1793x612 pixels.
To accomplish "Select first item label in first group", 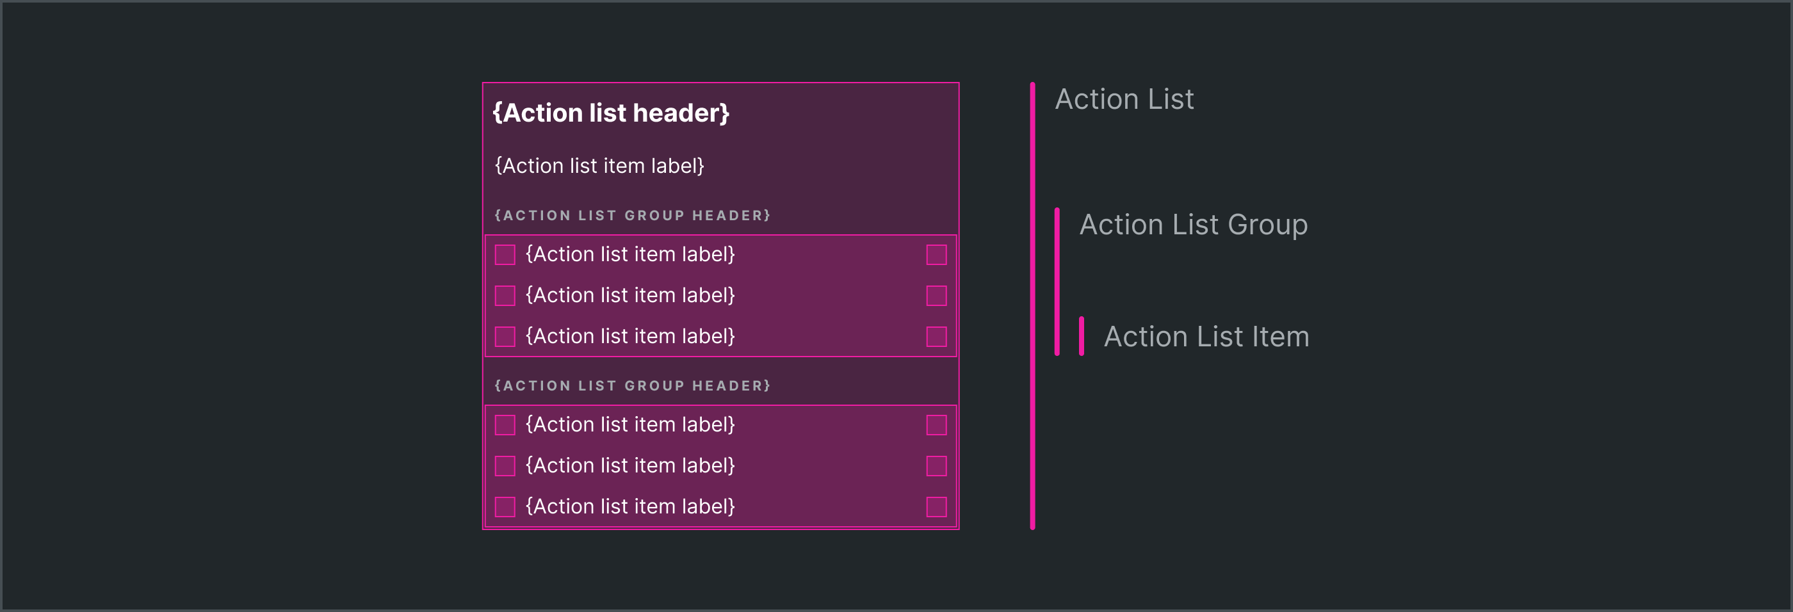I will pos(630,255).
